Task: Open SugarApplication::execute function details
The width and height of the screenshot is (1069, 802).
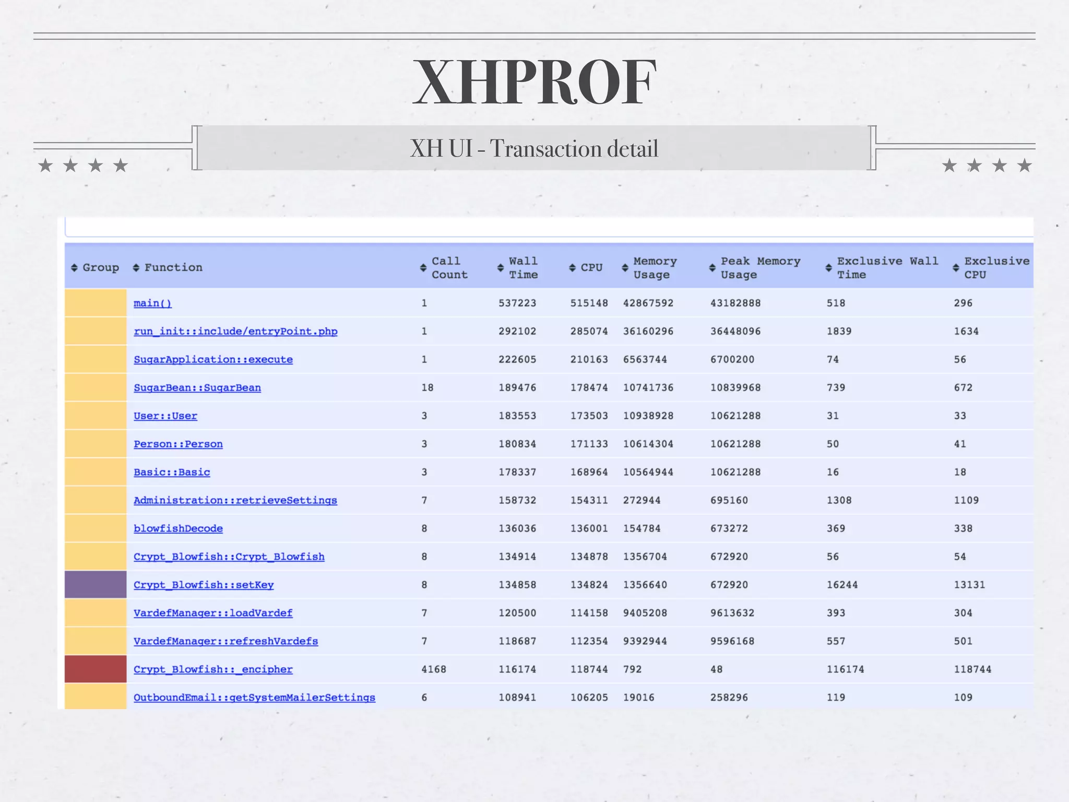Action: click(x=213, y=360)
